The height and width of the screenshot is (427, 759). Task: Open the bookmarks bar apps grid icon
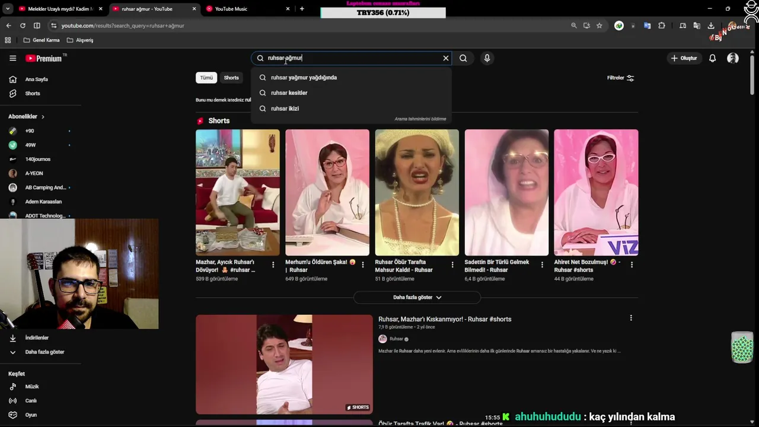(8, 40)
